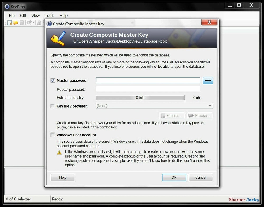Image resolution: width=264 pixels, height=207 pixels.
Task: Enable the Windows user account option
Action: coord(53,135)
